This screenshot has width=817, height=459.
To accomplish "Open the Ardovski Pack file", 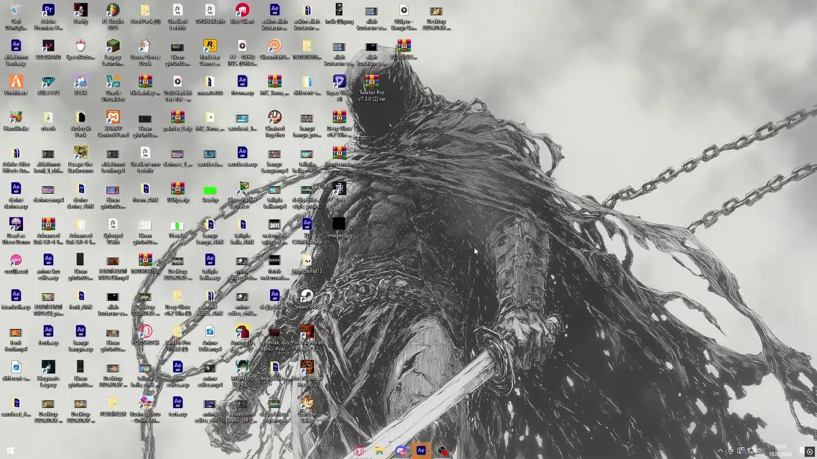I will pyautogui.click(x=80, y=124).
